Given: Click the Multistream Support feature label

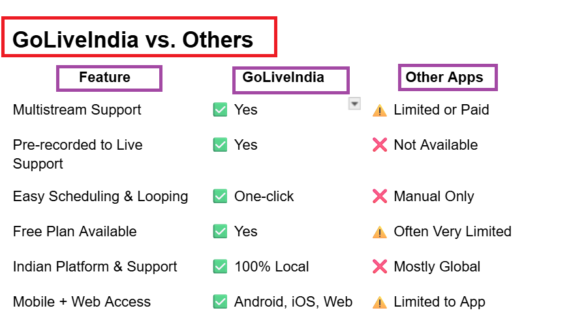Looking at the screenshot, I should coord(77,110).
